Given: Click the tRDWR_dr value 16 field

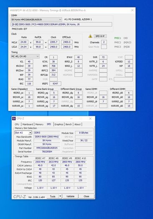Looking at the screenshot, I should pyautogui.click(x=103, y=97).
